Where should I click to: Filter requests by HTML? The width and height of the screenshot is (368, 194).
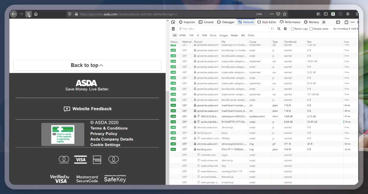click(x=182, y=35)
